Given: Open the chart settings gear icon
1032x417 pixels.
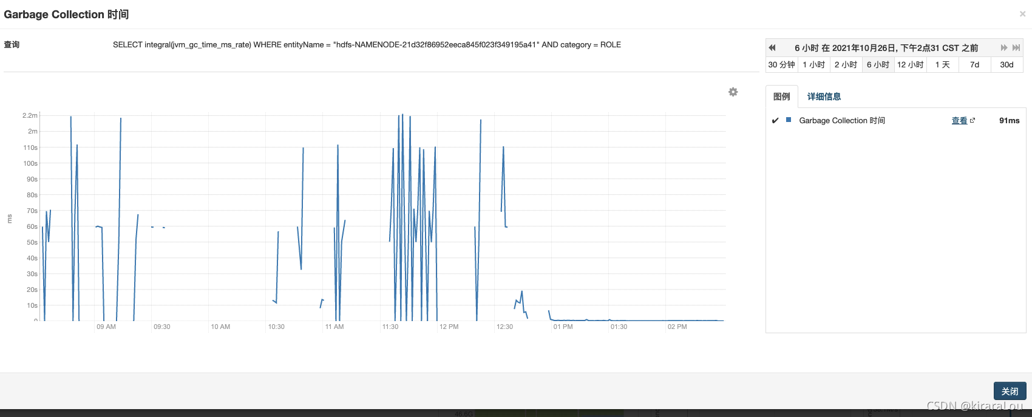Looking at the screenshot, I should 733,92.
